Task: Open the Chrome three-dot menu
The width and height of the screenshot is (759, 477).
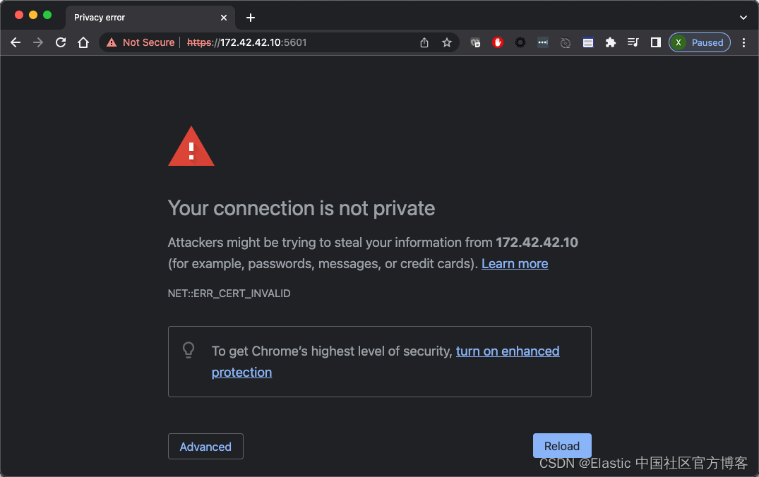Action: click(743, 42)
